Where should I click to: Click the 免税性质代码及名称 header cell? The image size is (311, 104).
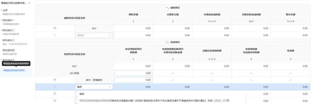coord(74,54)
